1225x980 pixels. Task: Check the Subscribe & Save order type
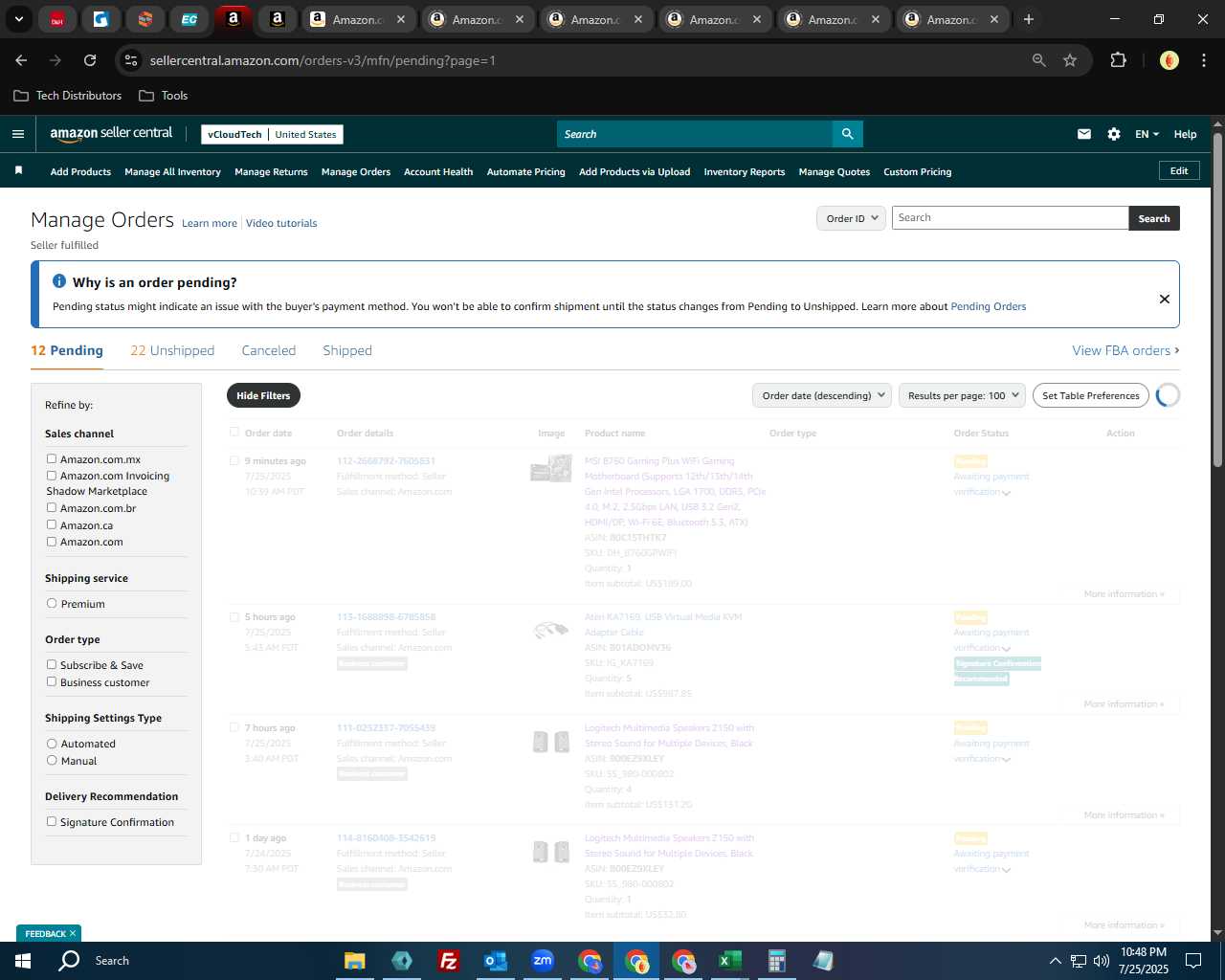(x=52, y=665)
